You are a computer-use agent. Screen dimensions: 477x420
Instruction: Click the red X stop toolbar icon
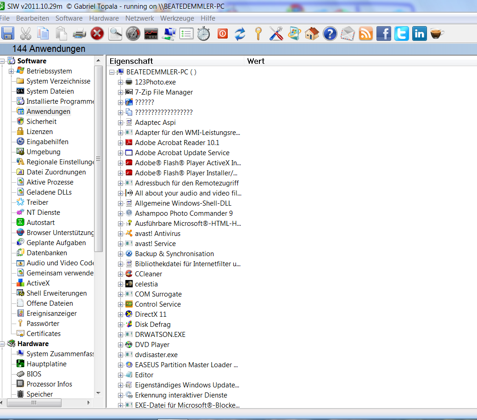(97, 34)
